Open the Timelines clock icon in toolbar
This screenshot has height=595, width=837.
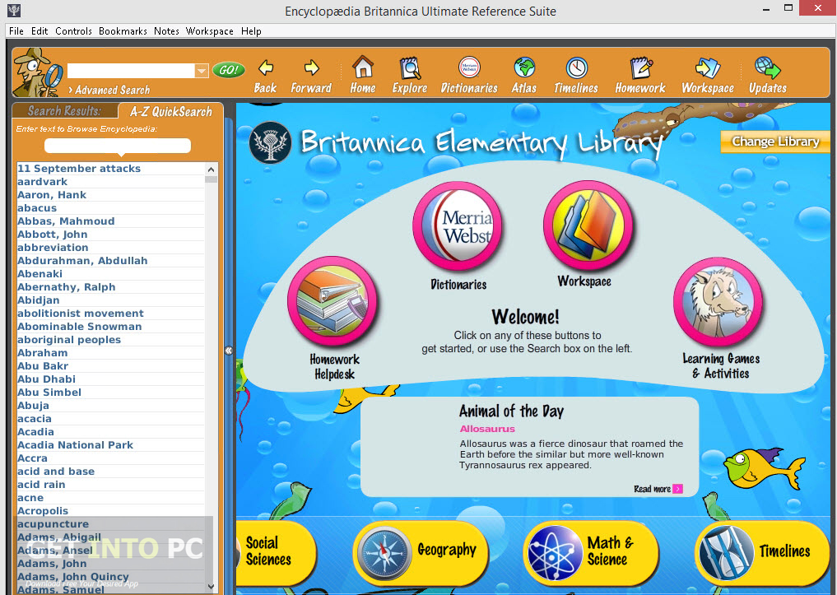576,67
